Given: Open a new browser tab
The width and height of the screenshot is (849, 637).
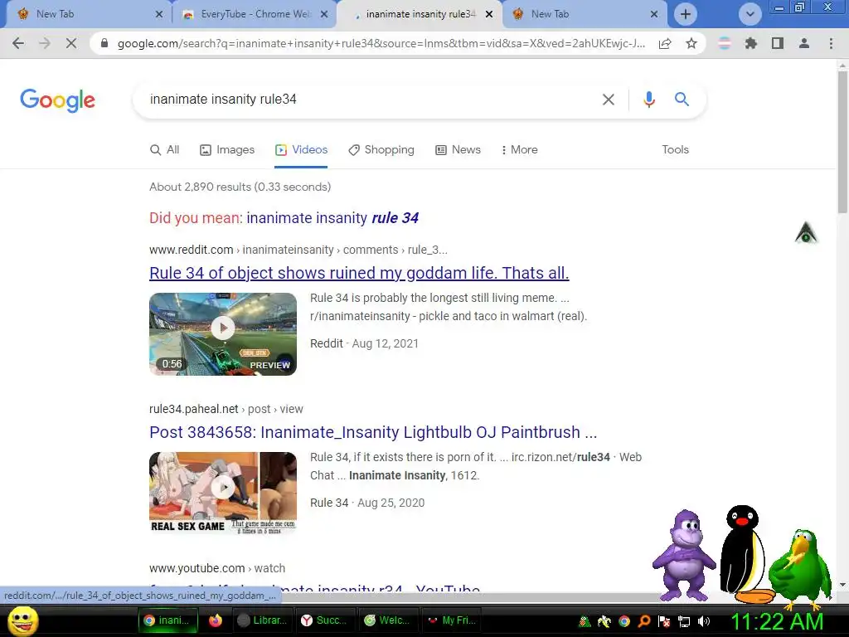Looking at the screenshot, I should click(x=686, y=14).
